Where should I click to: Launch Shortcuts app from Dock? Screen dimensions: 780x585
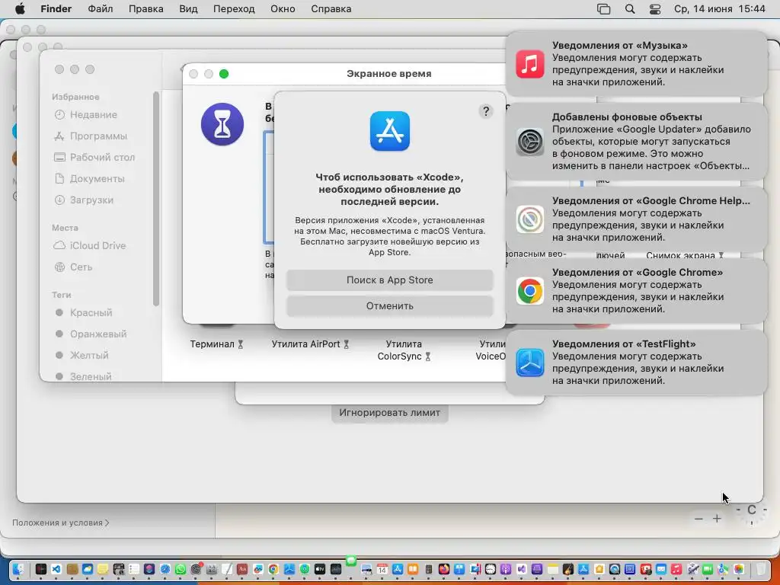(149, 569)
